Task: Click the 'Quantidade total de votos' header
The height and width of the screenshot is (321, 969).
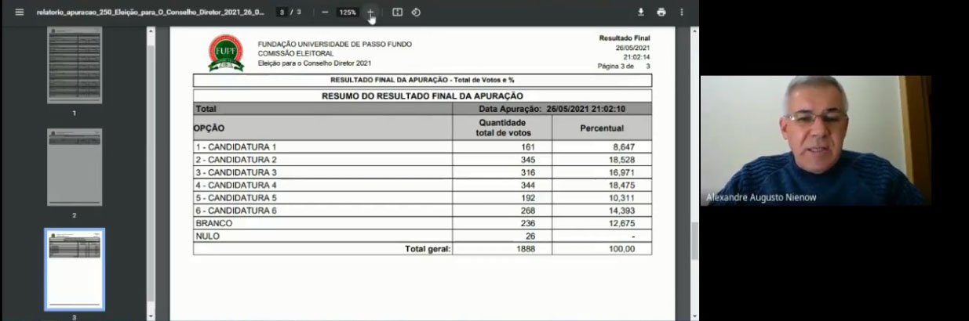Action: (503, 128)
